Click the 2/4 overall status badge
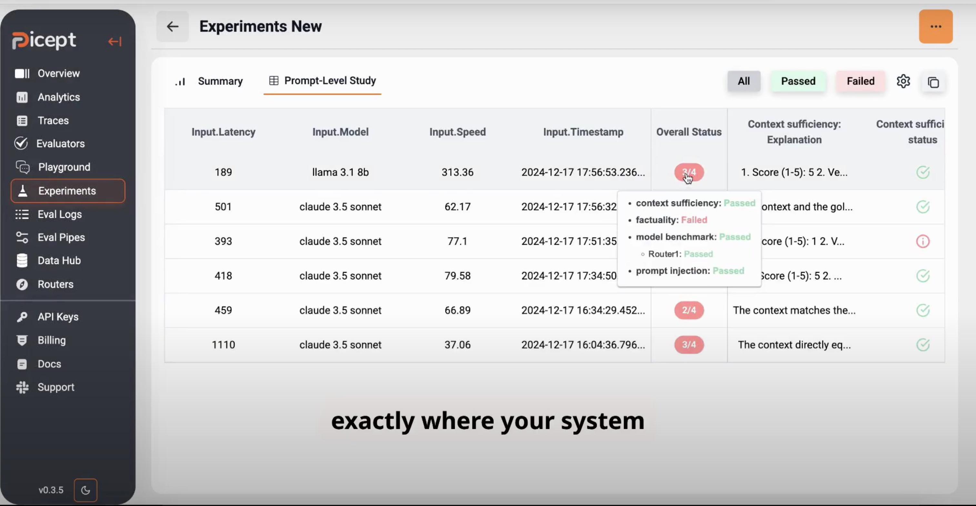The image size is (976, 506). click(x=688, y=310)
